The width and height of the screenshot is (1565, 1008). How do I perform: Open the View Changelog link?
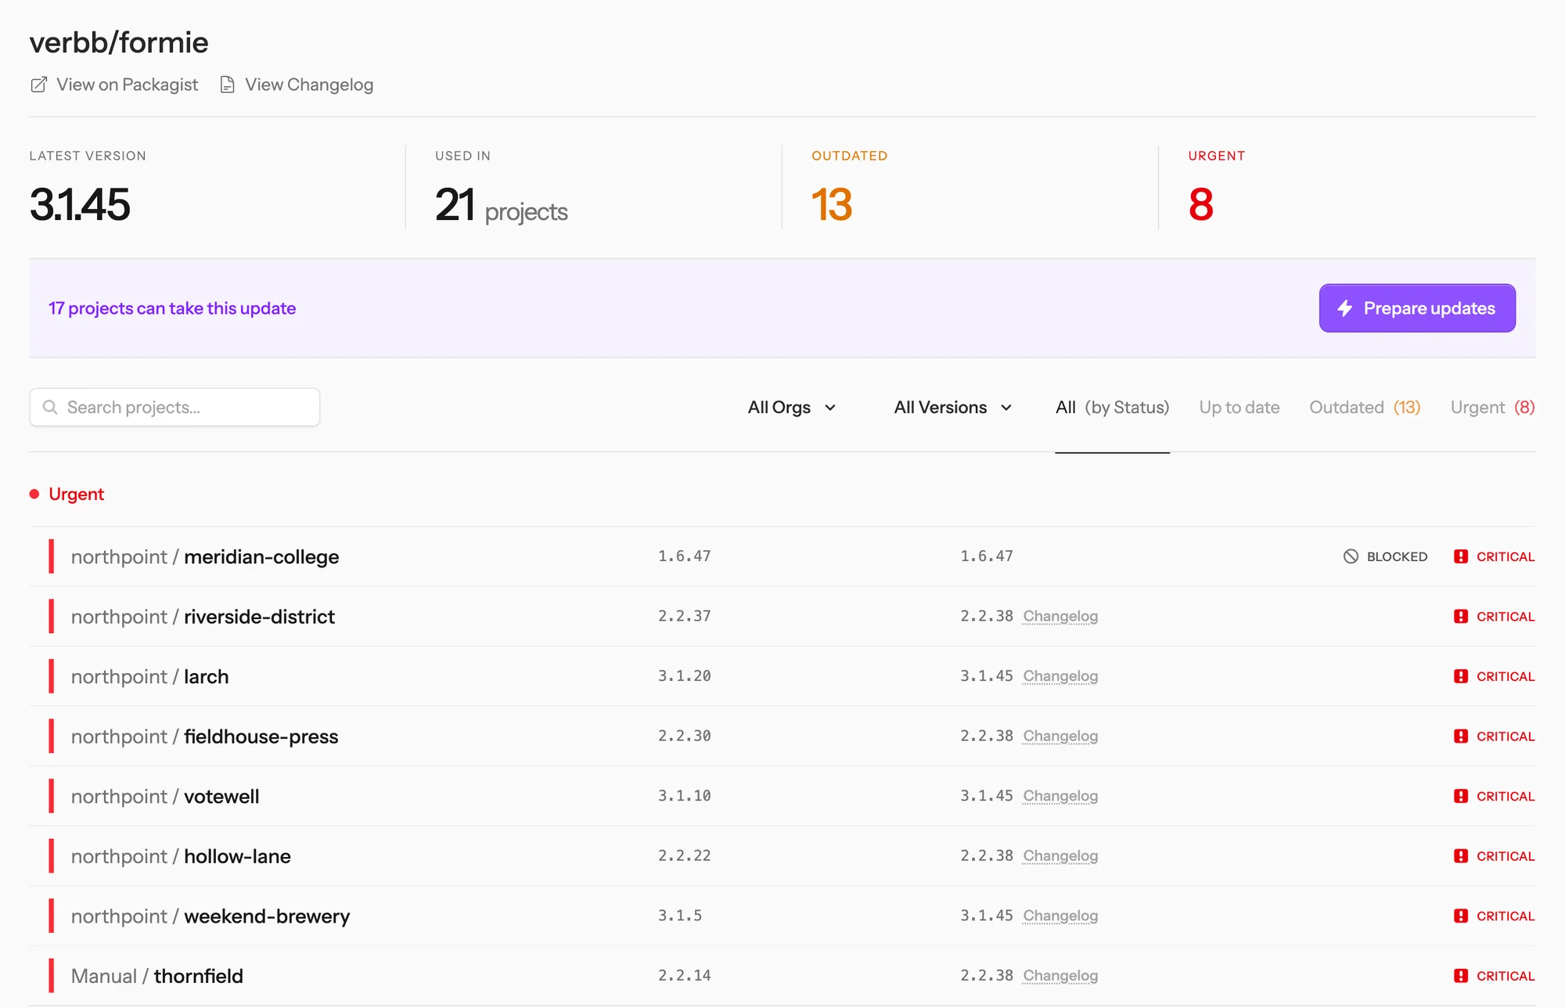(297, 85)
